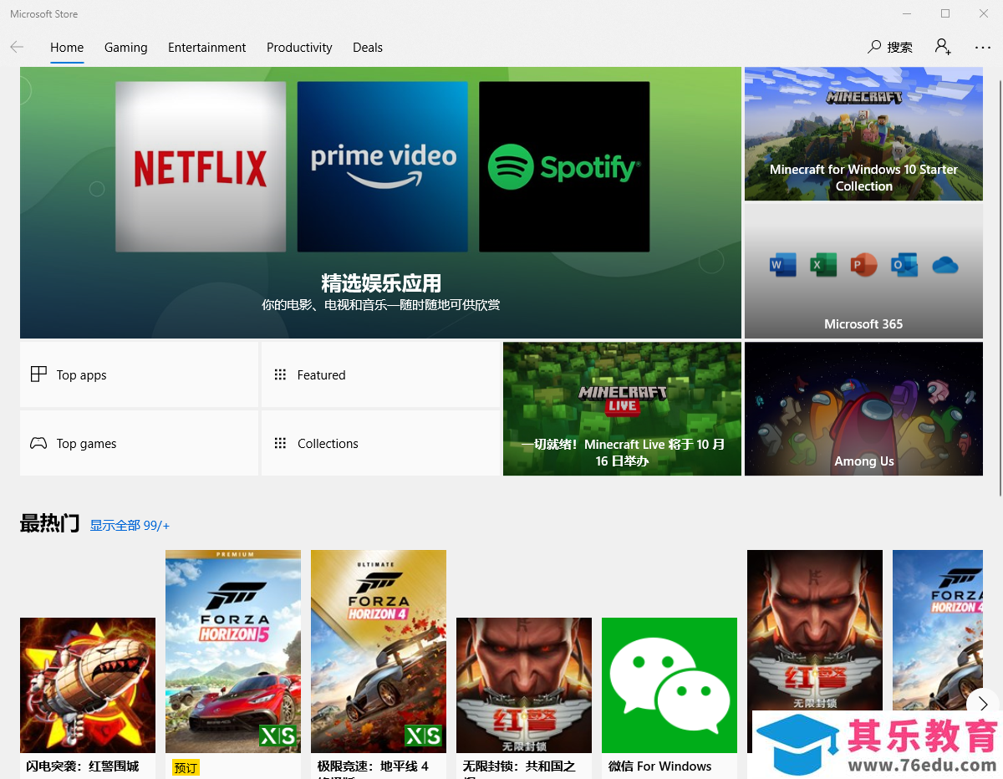Screen dimensions: 1003x779
Task: Open the Forza Horizon 5 Premium thumbnail
Action: 233,651
